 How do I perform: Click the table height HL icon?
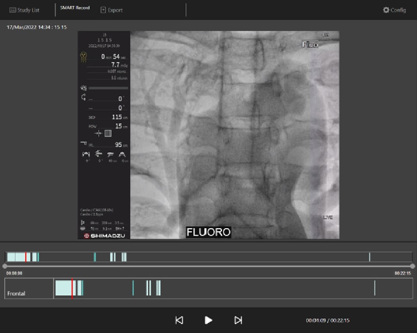(83, 145)
